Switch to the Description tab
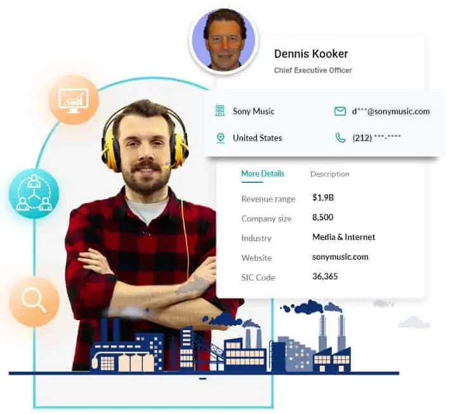 pos(329,174)
